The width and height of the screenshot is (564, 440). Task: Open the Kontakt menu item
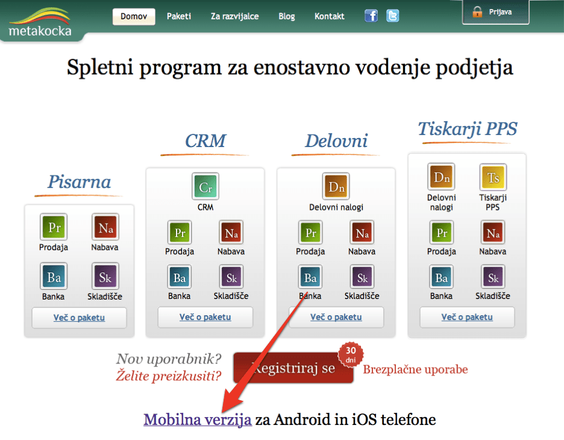329,16
